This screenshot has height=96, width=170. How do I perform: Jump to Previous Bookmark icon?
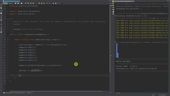pos(39,3)
